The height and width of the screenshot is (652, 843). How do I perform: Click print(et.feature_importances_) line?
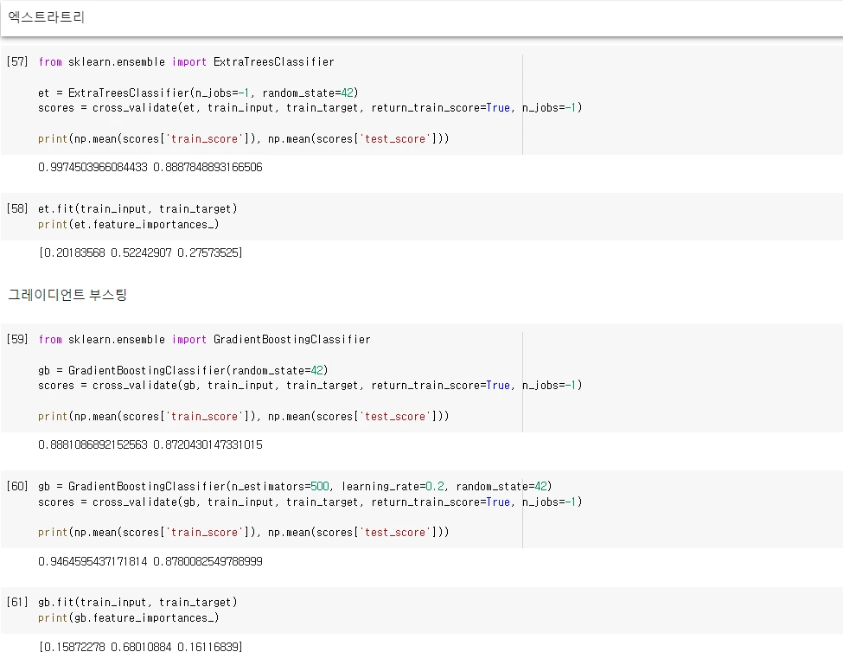click(129, 225)
